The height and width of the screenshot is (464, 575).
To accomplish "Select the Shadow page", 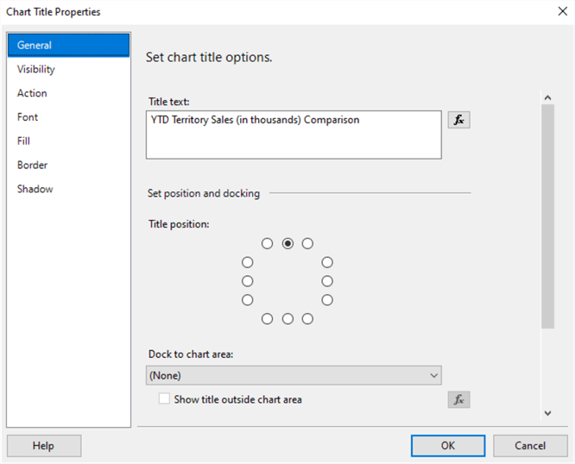I will pos(35,189).
